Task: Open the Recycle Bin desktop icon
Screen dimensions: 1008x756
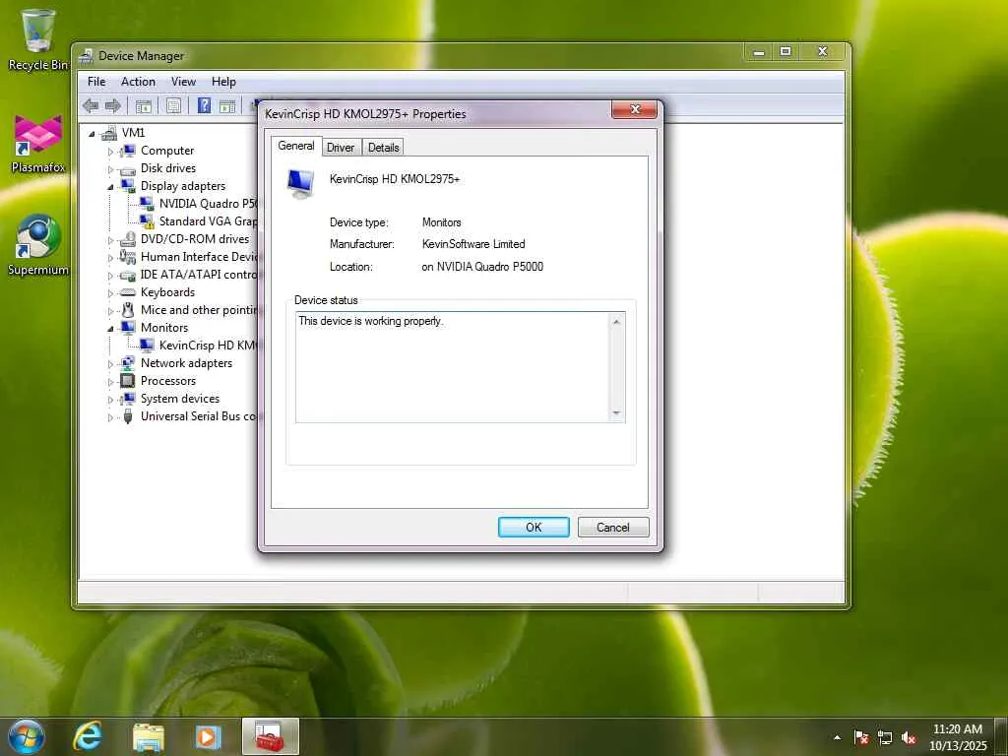Action: point(38,39)
